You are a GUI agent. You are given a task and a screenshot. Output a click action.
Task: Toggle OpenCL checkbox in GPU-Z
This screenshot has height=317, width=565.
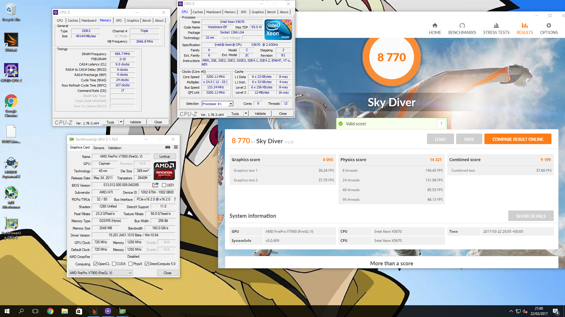point(95,264)
